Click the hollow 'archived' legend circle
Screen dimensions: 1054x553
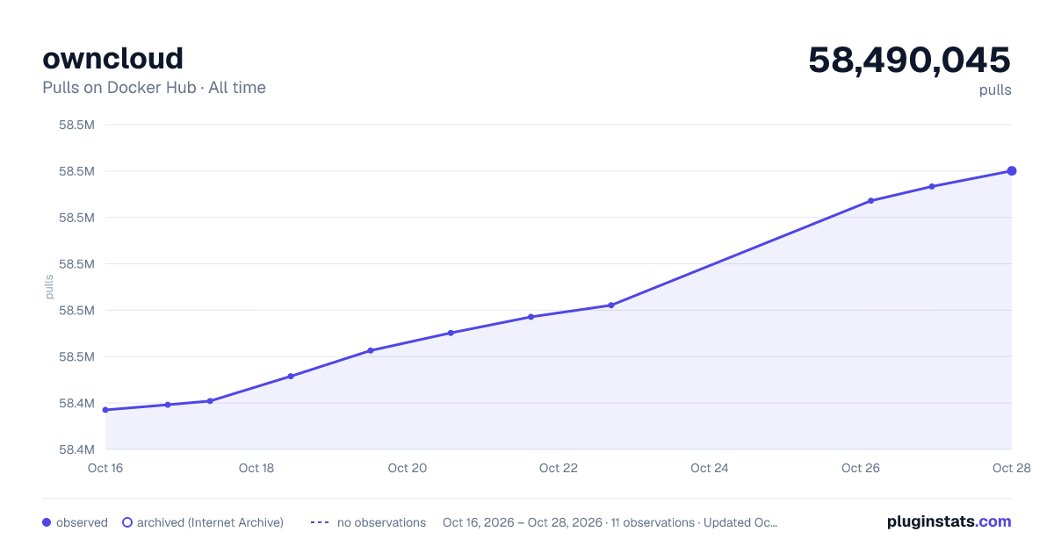point(127,522)
